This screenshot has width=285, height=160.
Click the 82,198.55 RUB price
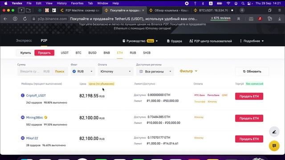pyautogui.click(x=92, y=96)
